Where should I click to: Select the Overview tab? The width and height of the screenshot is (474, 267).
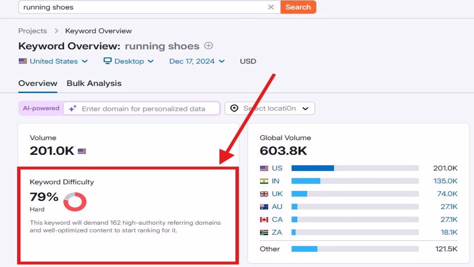point(37,83)
